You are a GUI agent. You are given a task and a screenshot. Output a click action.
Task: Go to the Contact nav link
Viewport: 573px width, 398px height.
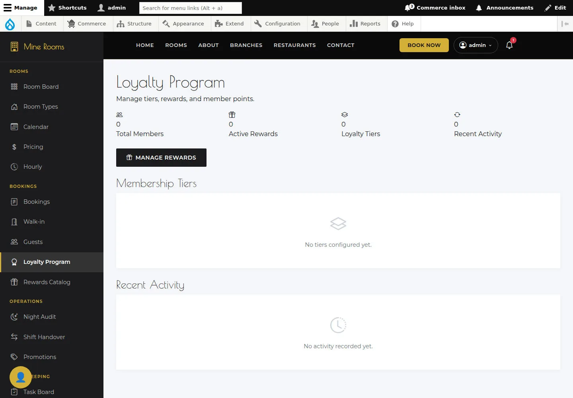(x=341, y=45)
